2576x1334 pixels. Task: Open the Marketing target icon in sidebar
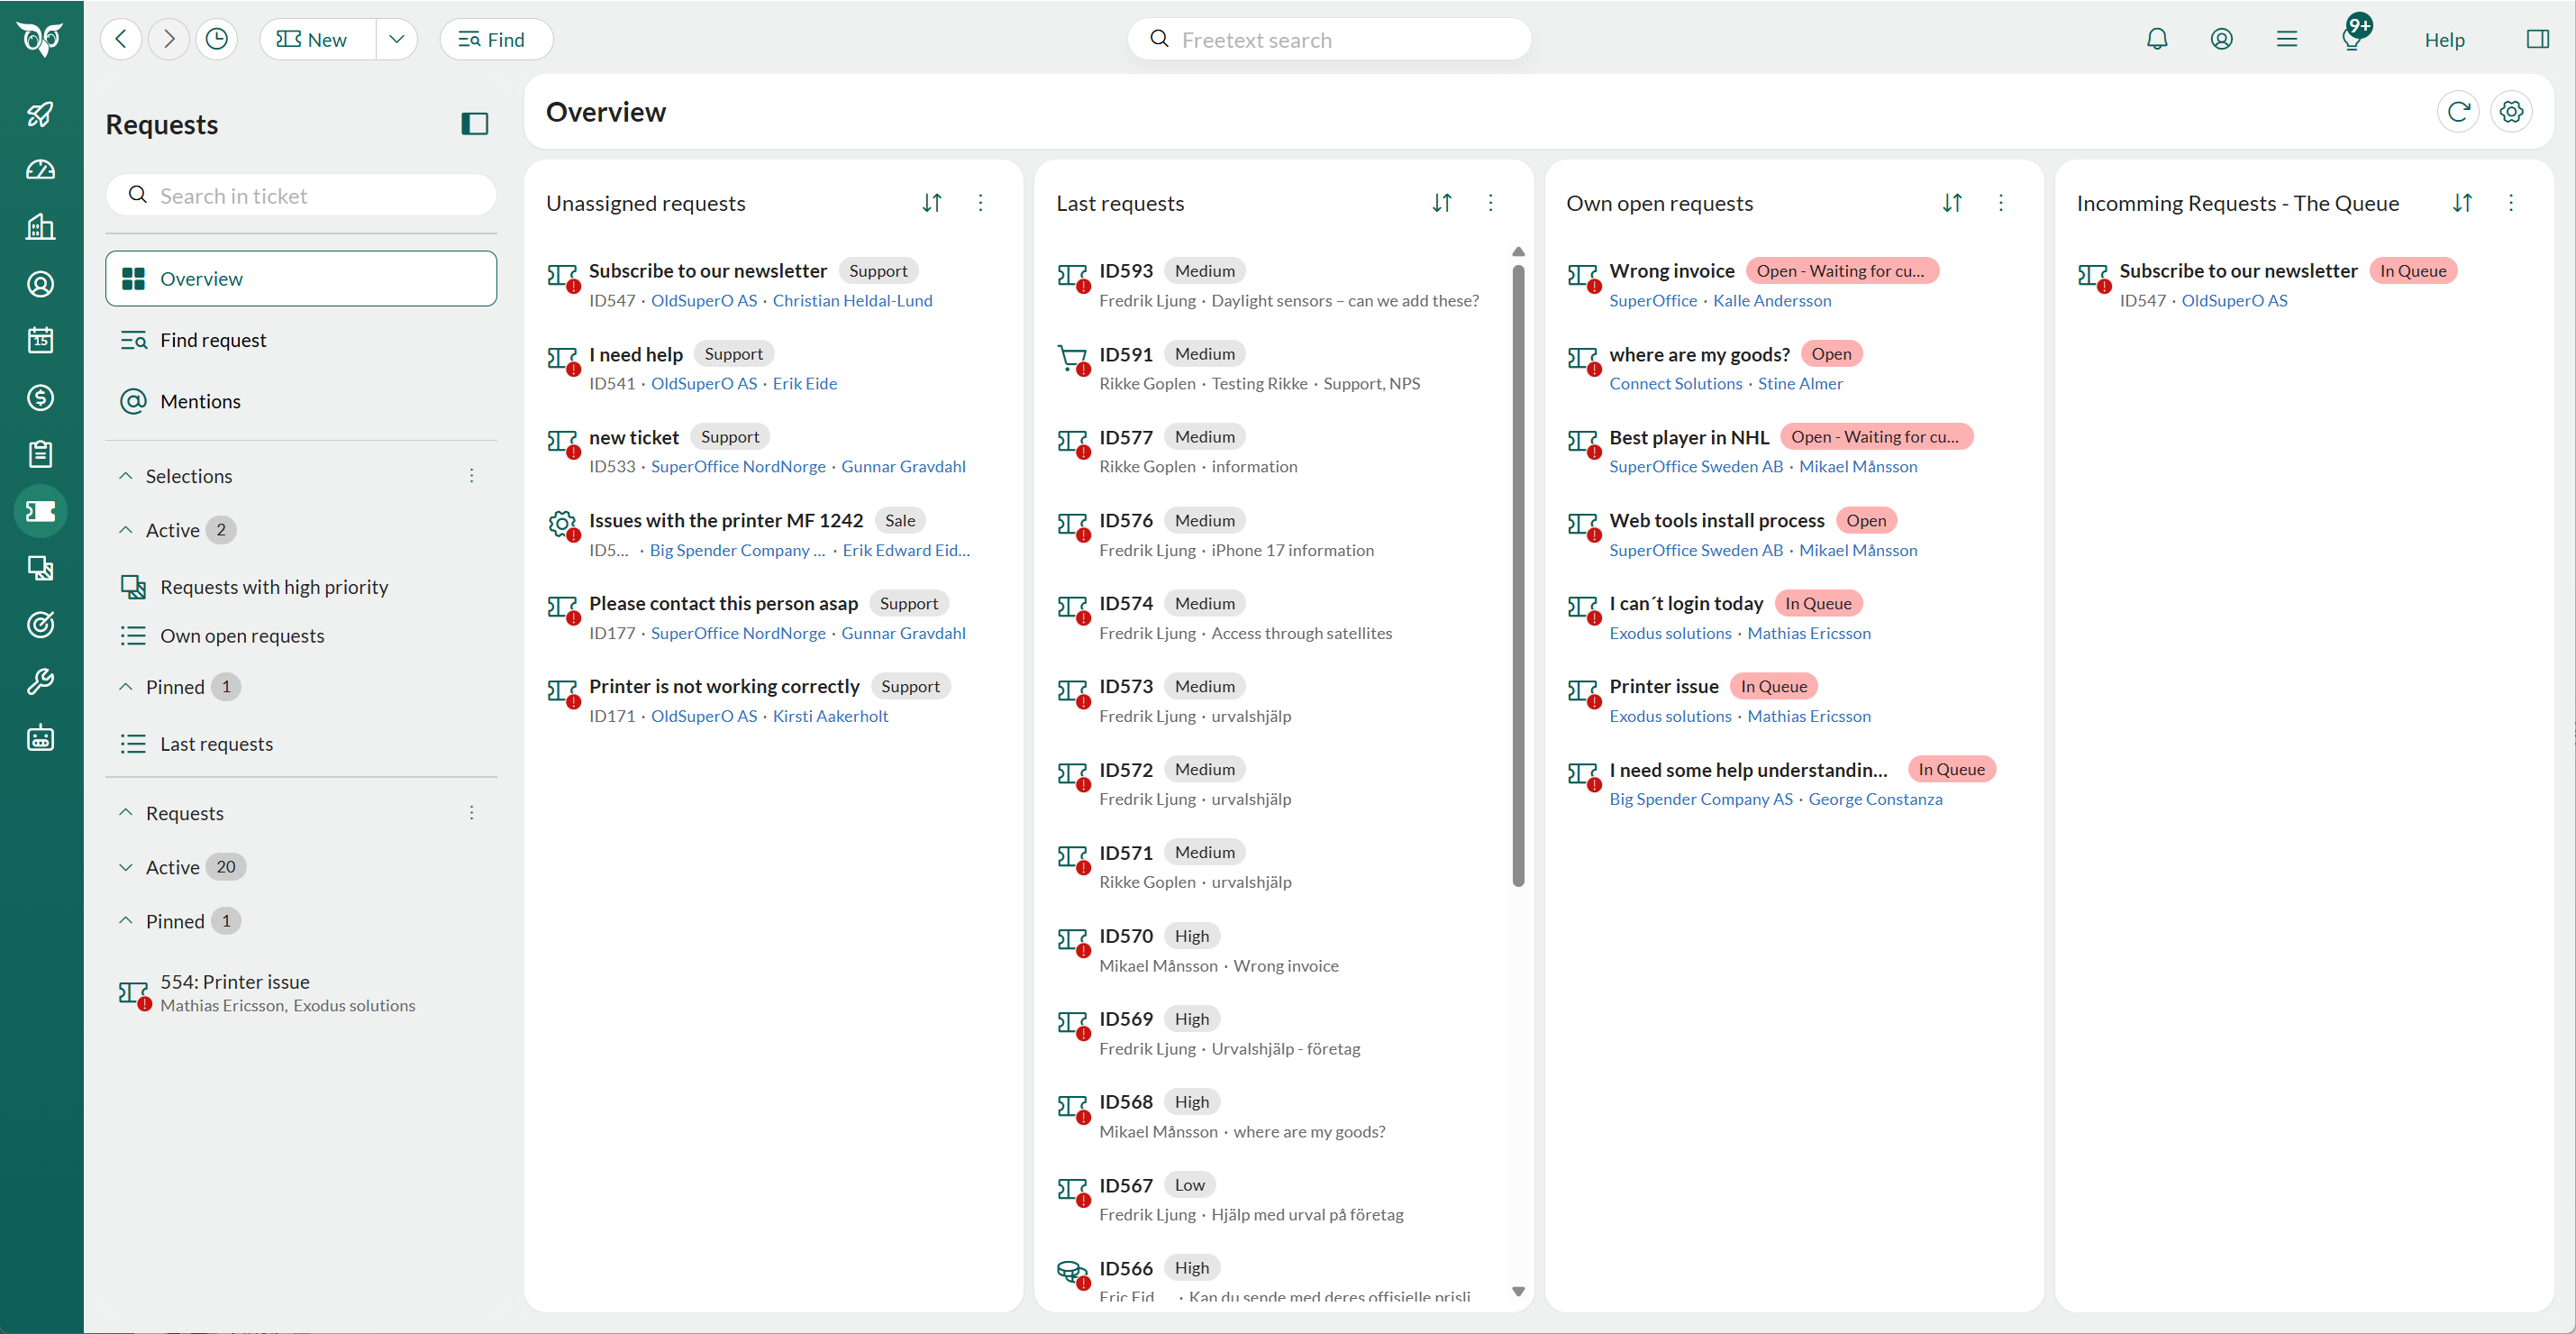[40, 626]
